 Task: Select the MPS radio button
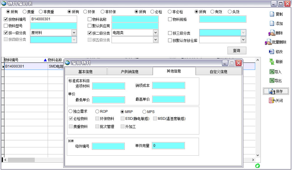click(x=145, y=112)
